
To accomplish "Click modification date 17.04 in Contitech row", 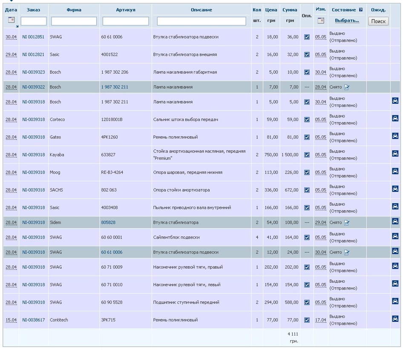I will tap(320, 320).
